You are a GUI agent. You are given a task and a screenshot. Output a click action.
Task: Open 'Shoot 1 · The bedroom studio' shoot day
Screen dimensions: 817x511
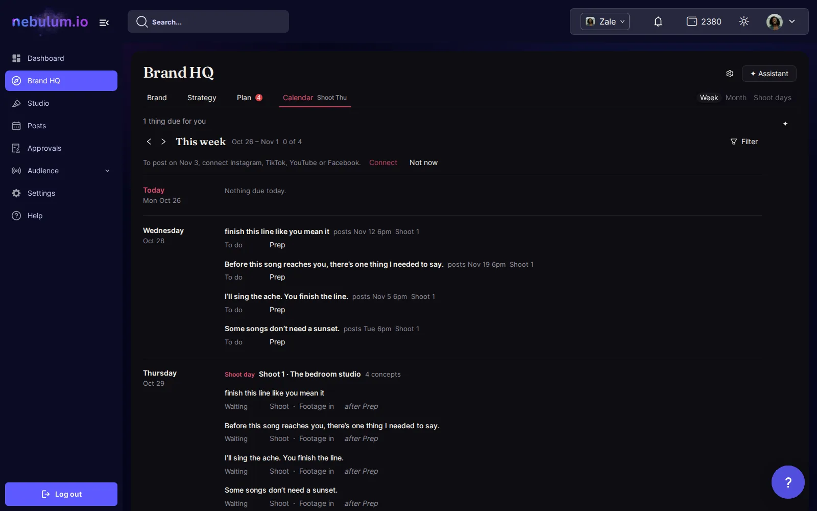point(310,374)
